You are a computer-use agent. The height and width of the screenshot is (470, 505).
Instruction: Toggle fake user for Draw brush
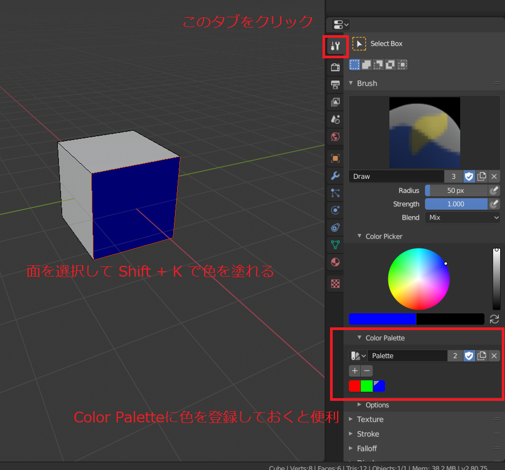coord(469,177)
